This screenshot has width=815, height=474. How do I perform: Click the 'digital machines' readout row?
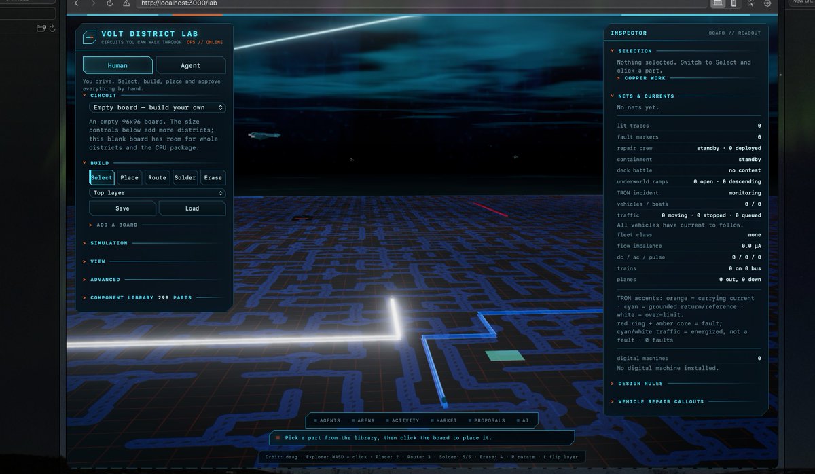coord(689,358)
